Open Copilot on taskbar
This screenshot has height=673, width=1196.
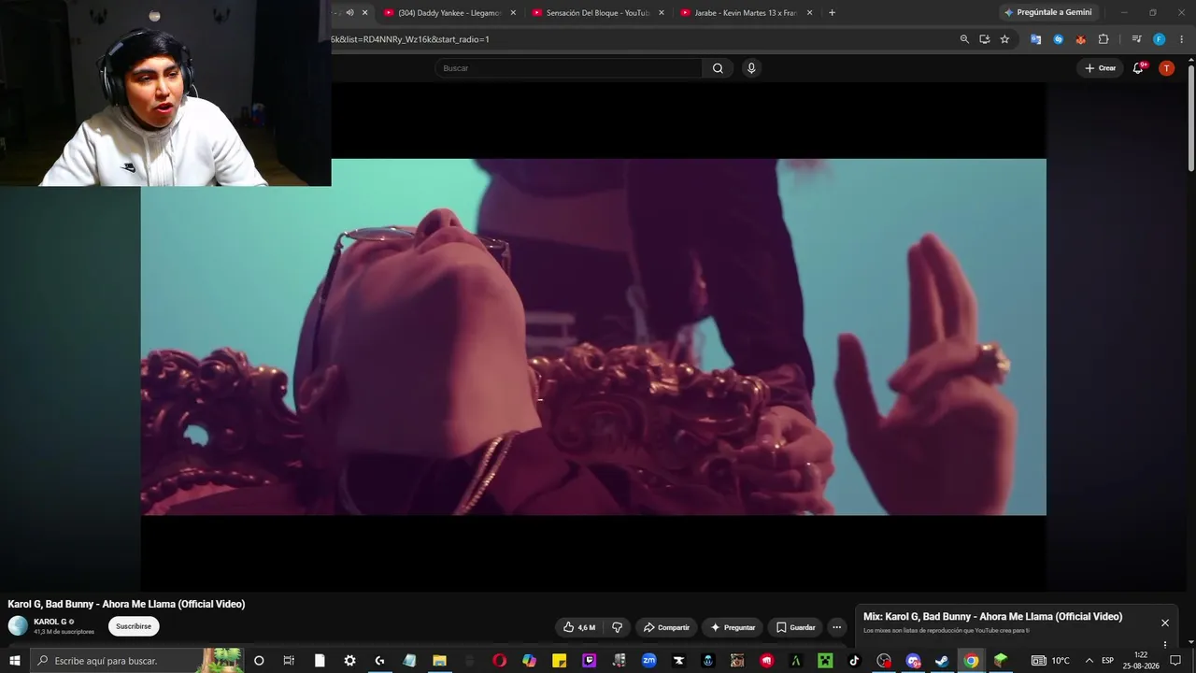point(529,661)
